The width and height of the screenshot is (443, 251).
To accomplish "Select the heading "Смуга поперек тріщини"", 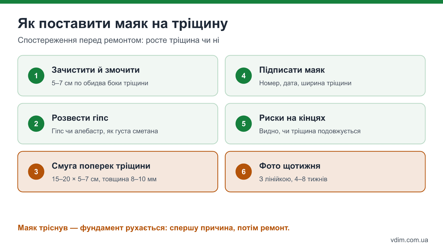I will (x=101, y=166).
